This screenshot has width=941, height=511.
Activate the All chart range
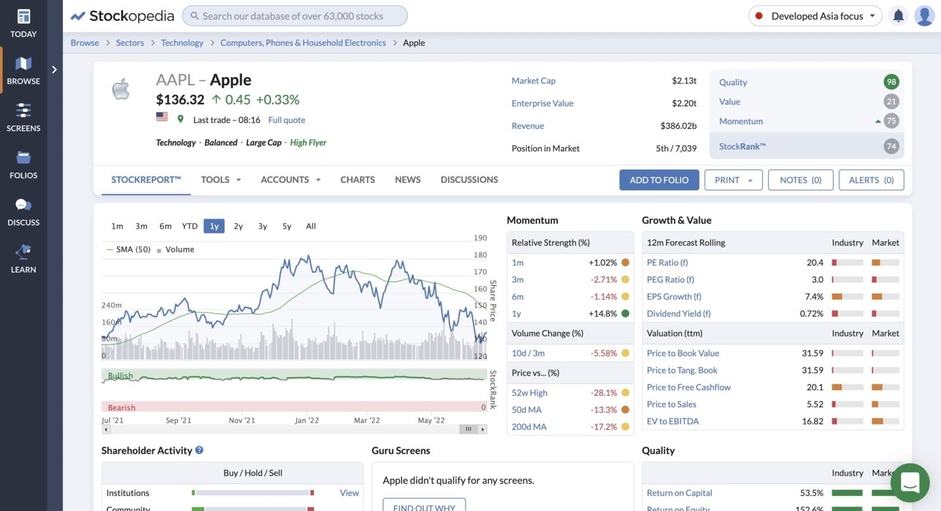310,225
